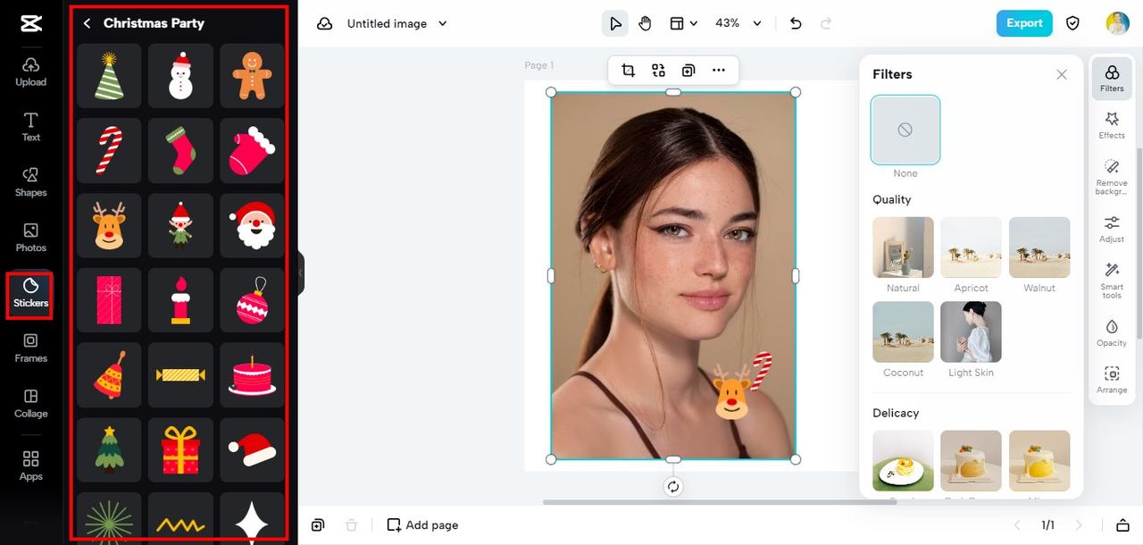Open the Effects panel
Viewport: 1143px width, 545px height.
point(1112,124)
